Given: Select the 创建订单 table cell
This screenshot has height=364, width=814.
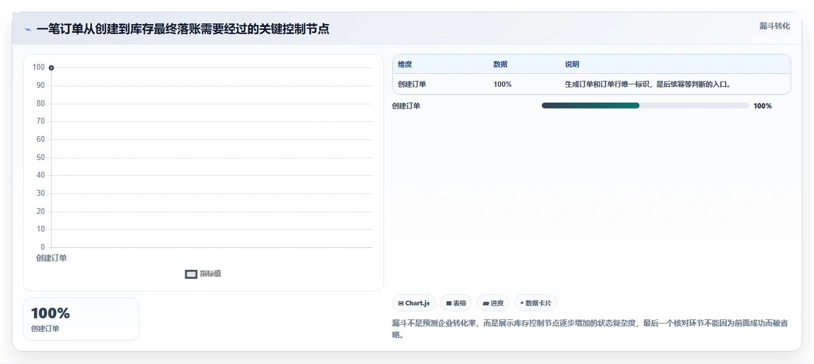Looking at the screenshot, I should 412,84.
